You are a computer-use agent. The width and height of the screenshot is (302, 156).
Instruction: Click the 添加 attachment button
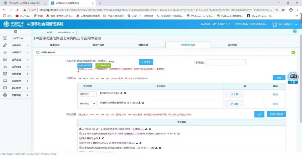279,78
